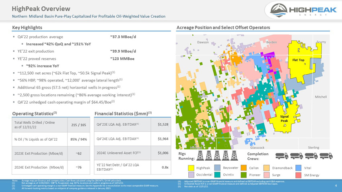
Task: Click the Financial Statistics ($mm) heading
Action: (x=123, y=113)
